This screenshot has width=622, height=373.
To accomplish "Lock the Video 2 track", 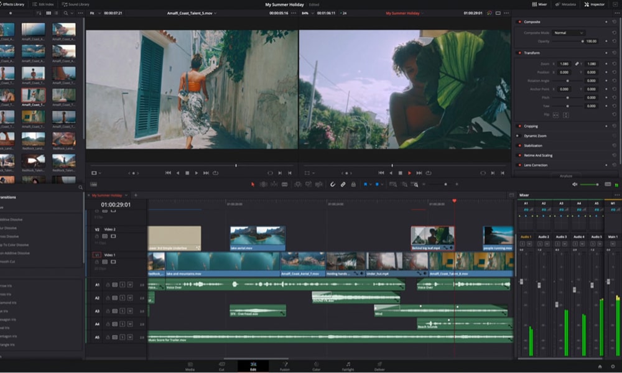I will [97, 236].
